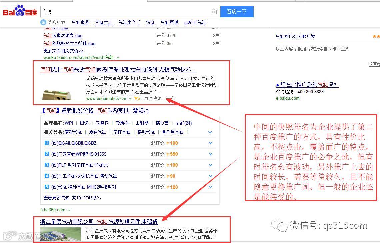Open product 摆动气缸 MHC2手指系列
380x243 pixels.
84,187
